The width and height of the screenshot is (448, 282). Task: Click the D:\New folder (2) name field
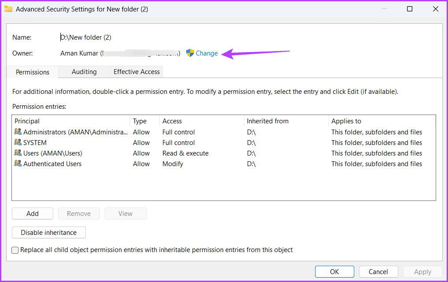(x=86, y=37)
